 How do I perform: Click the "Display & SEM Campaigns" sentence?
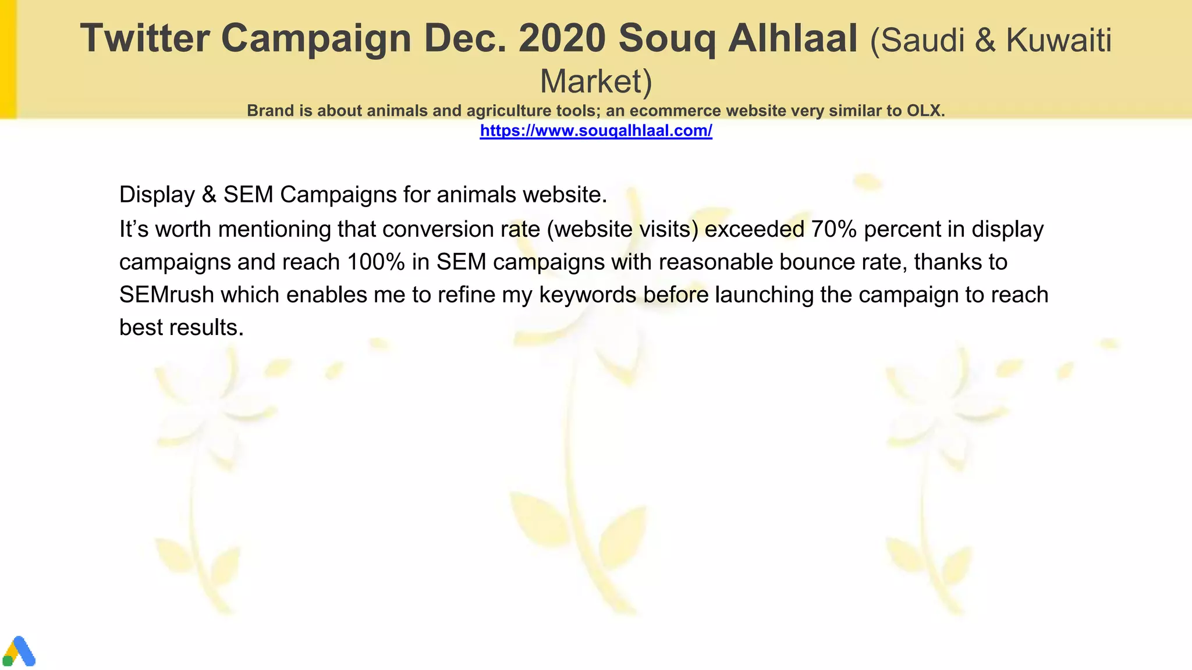pos(363,194)
